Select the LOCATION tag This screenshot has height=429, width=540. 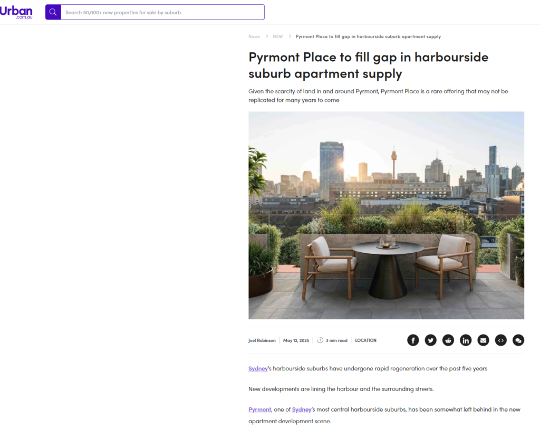point(366,340)
